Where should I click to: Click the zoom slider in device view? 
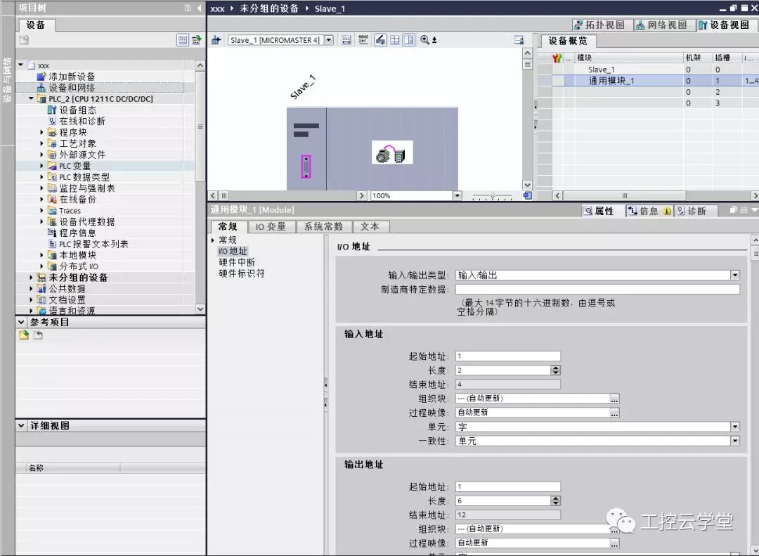491,196
